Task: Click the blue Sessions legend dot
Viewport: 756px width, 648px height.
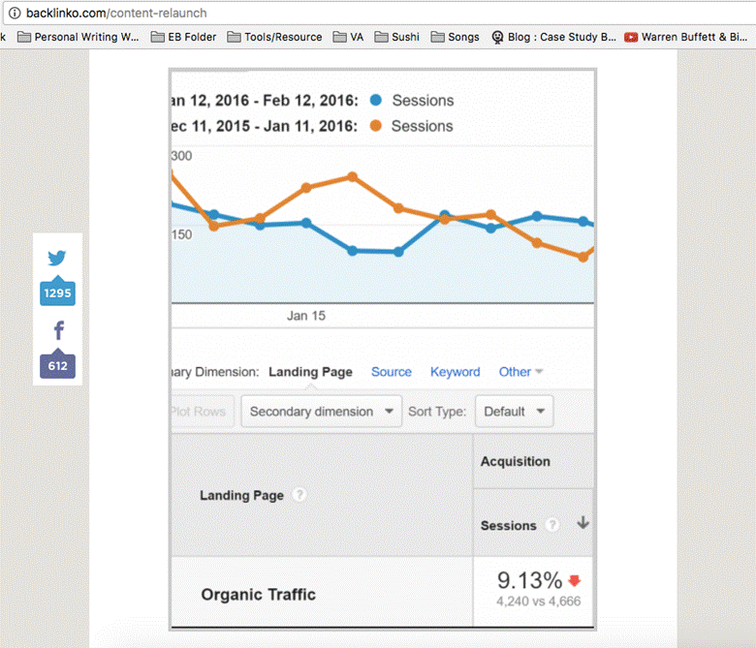Action: 375,101
